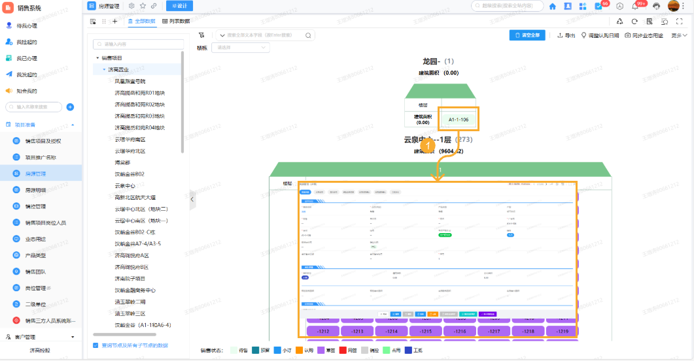This screenshot has height=361, width=694.
Task: Click the fullscreen icon at top right
Action: (x=679, y=22)
